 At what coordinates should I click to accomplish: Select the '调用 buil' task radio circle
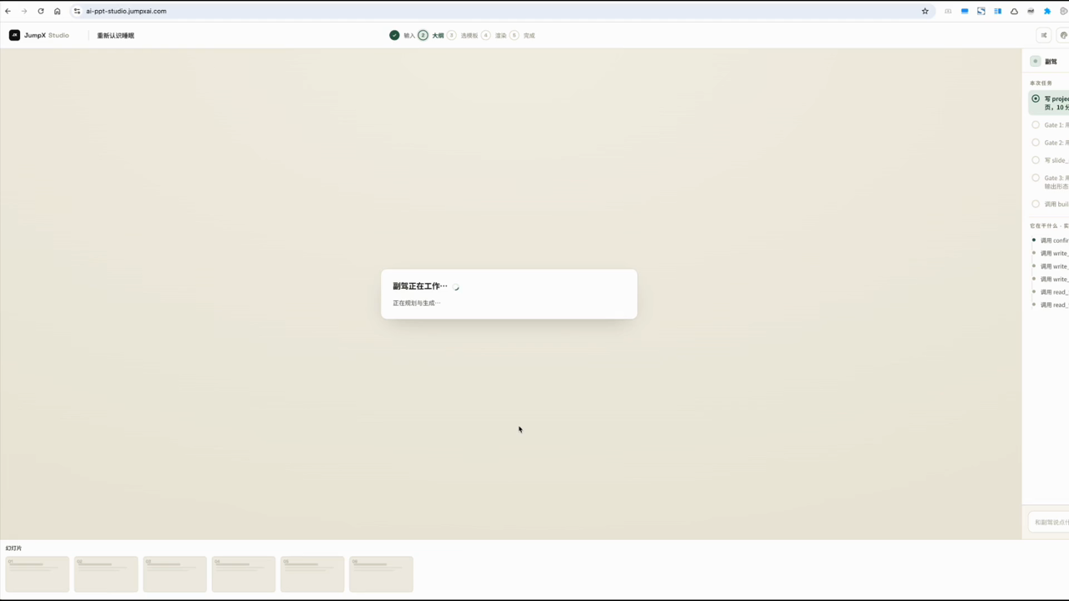(1036, 204)
